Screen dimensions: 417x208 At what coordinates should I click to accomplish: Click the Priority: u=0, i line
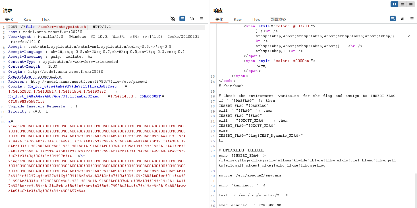tap(28, 111)
